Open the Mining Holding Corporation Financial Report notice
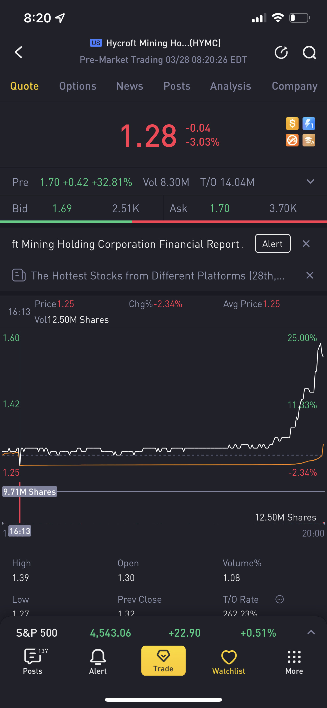This screenshot has width=327, height=708. [128, 244]
